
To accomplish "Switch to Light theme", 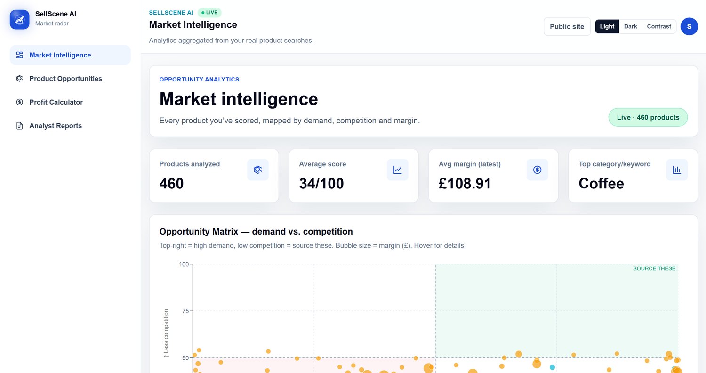I will (x=607, y=26).
